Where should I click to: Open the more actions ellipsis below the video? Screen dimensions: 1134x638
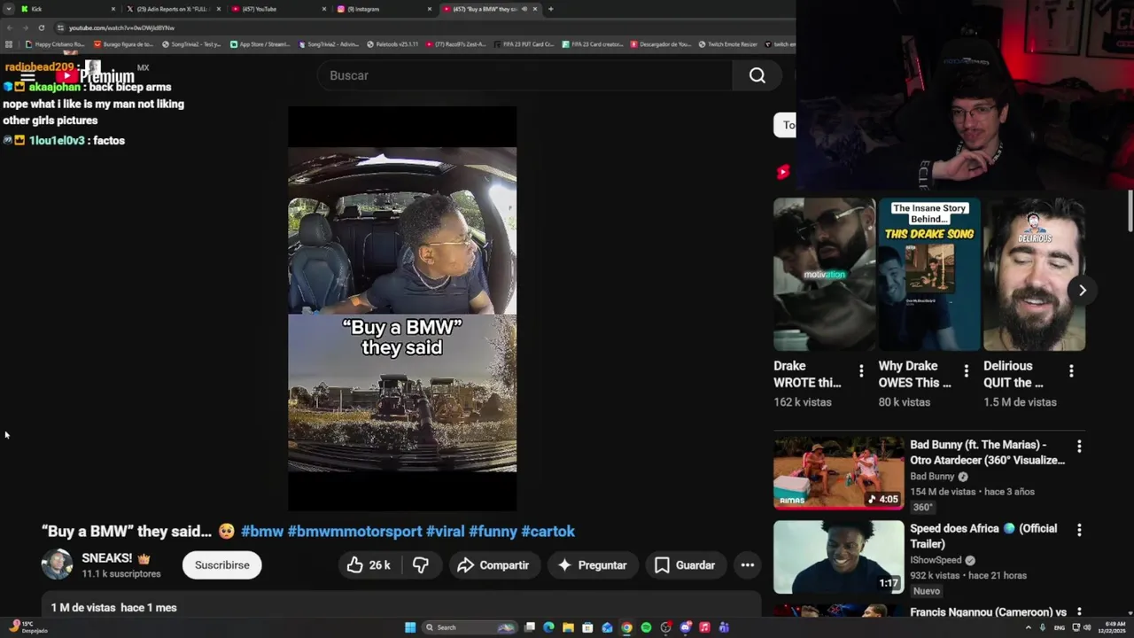[x=748, y=564]
